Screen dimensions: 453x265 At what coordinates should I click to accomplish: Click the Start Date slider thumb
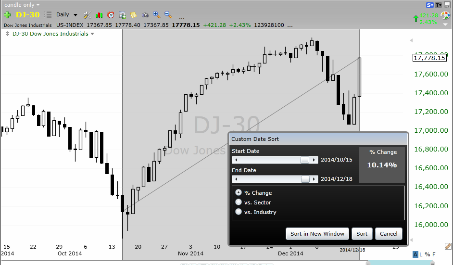(x=305, y=160)
